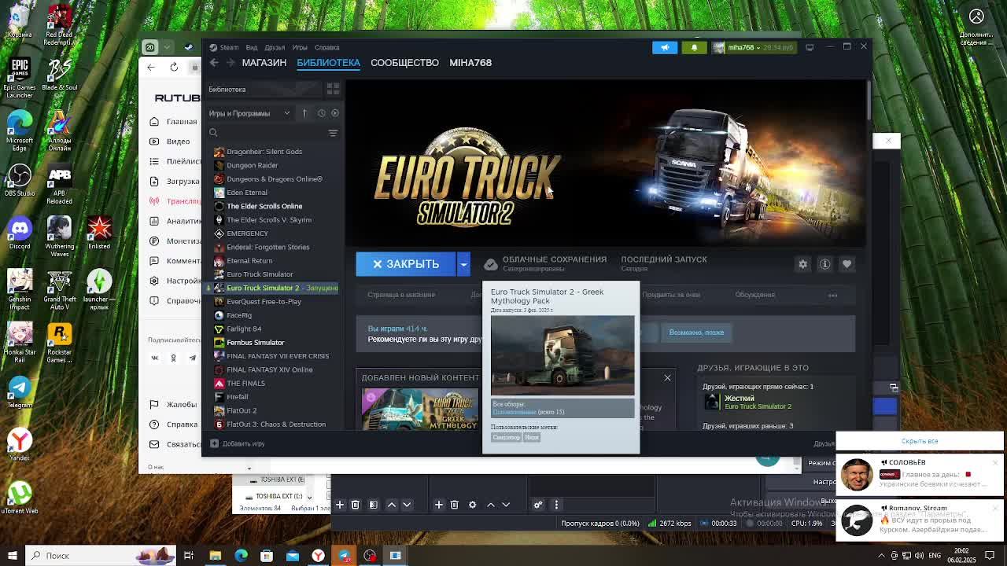
Task: Open Microsoft Edge from the taskbar
Action: pyautogui.click(x=241, y=556)
